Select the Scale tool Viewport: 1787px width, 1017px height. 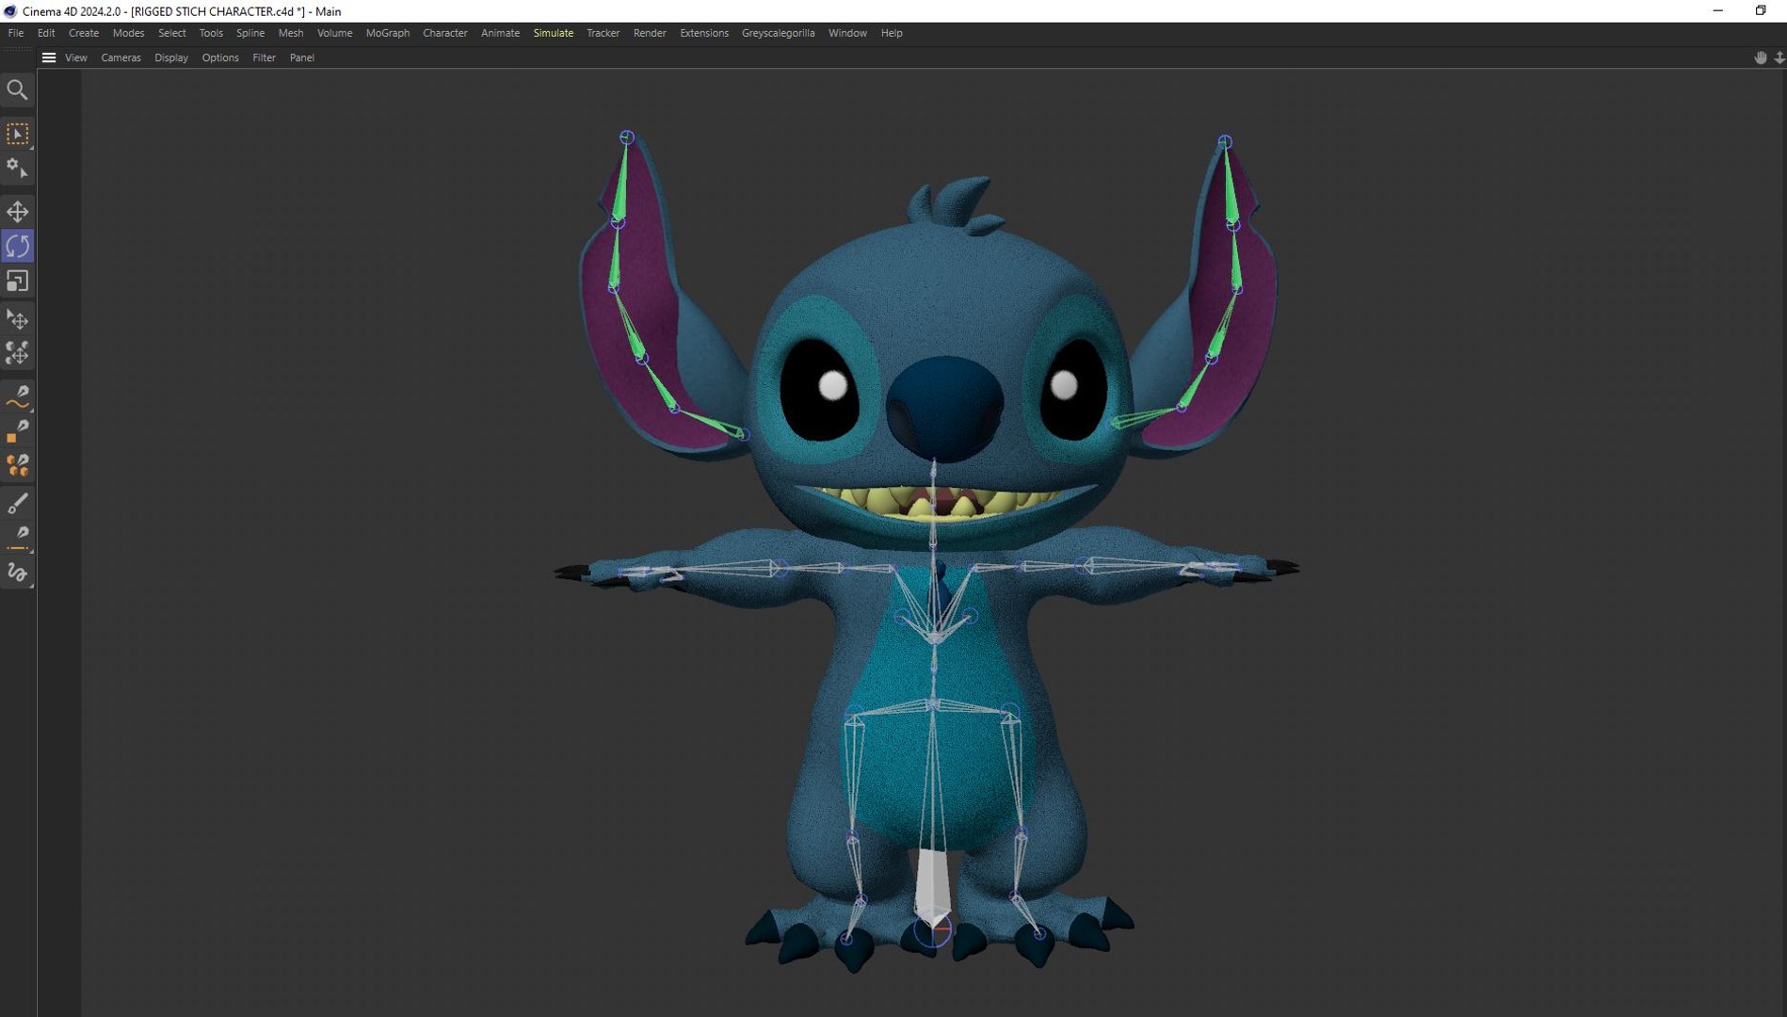(x=17, y=282)
